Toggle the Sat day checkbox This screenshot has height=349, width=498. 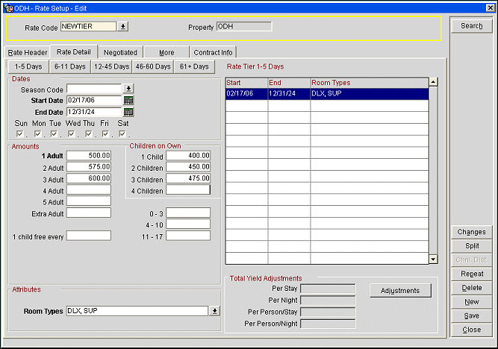pyautogui.click(x=122, y=134)
